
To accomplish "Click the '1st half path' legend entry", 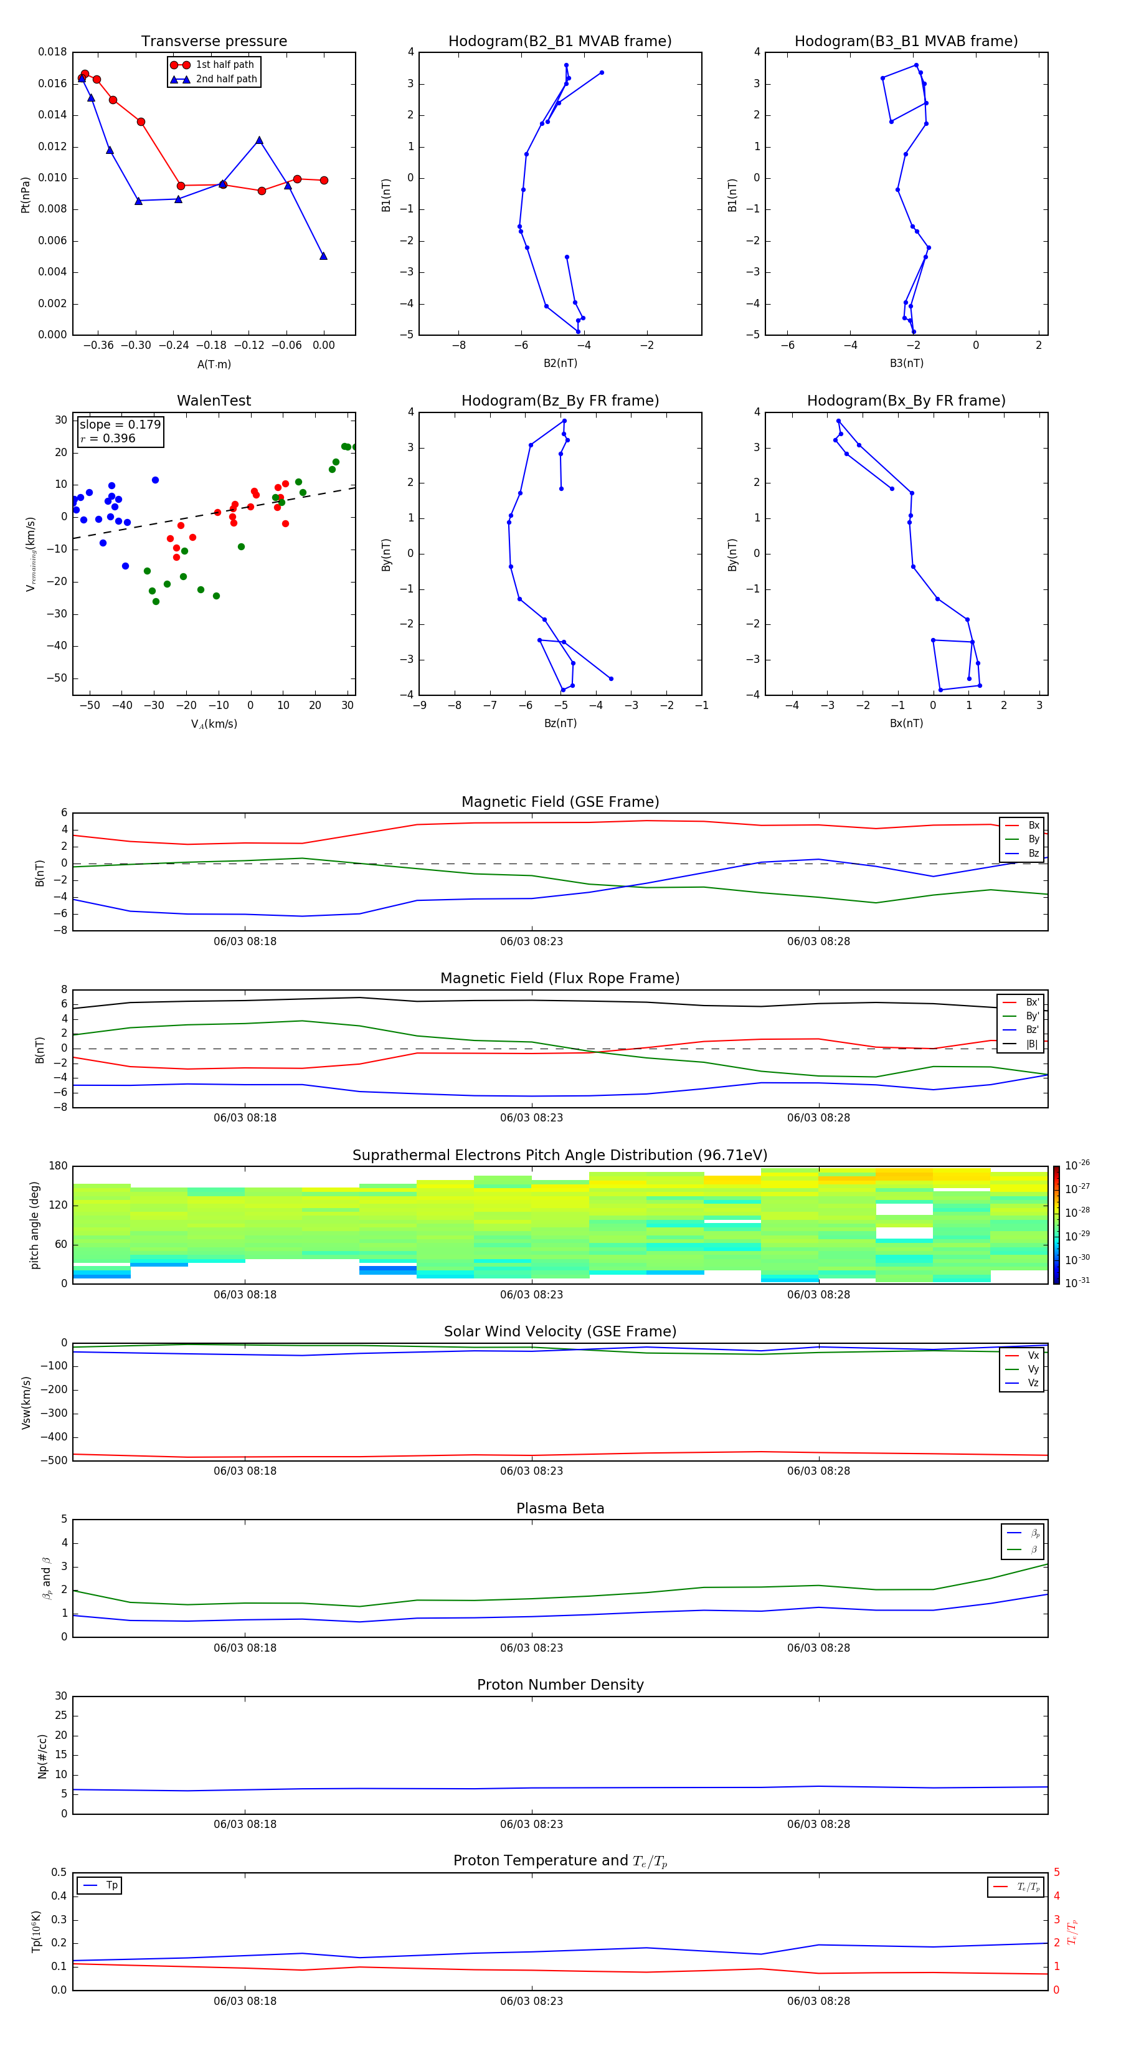I will [x=213, y=65].
